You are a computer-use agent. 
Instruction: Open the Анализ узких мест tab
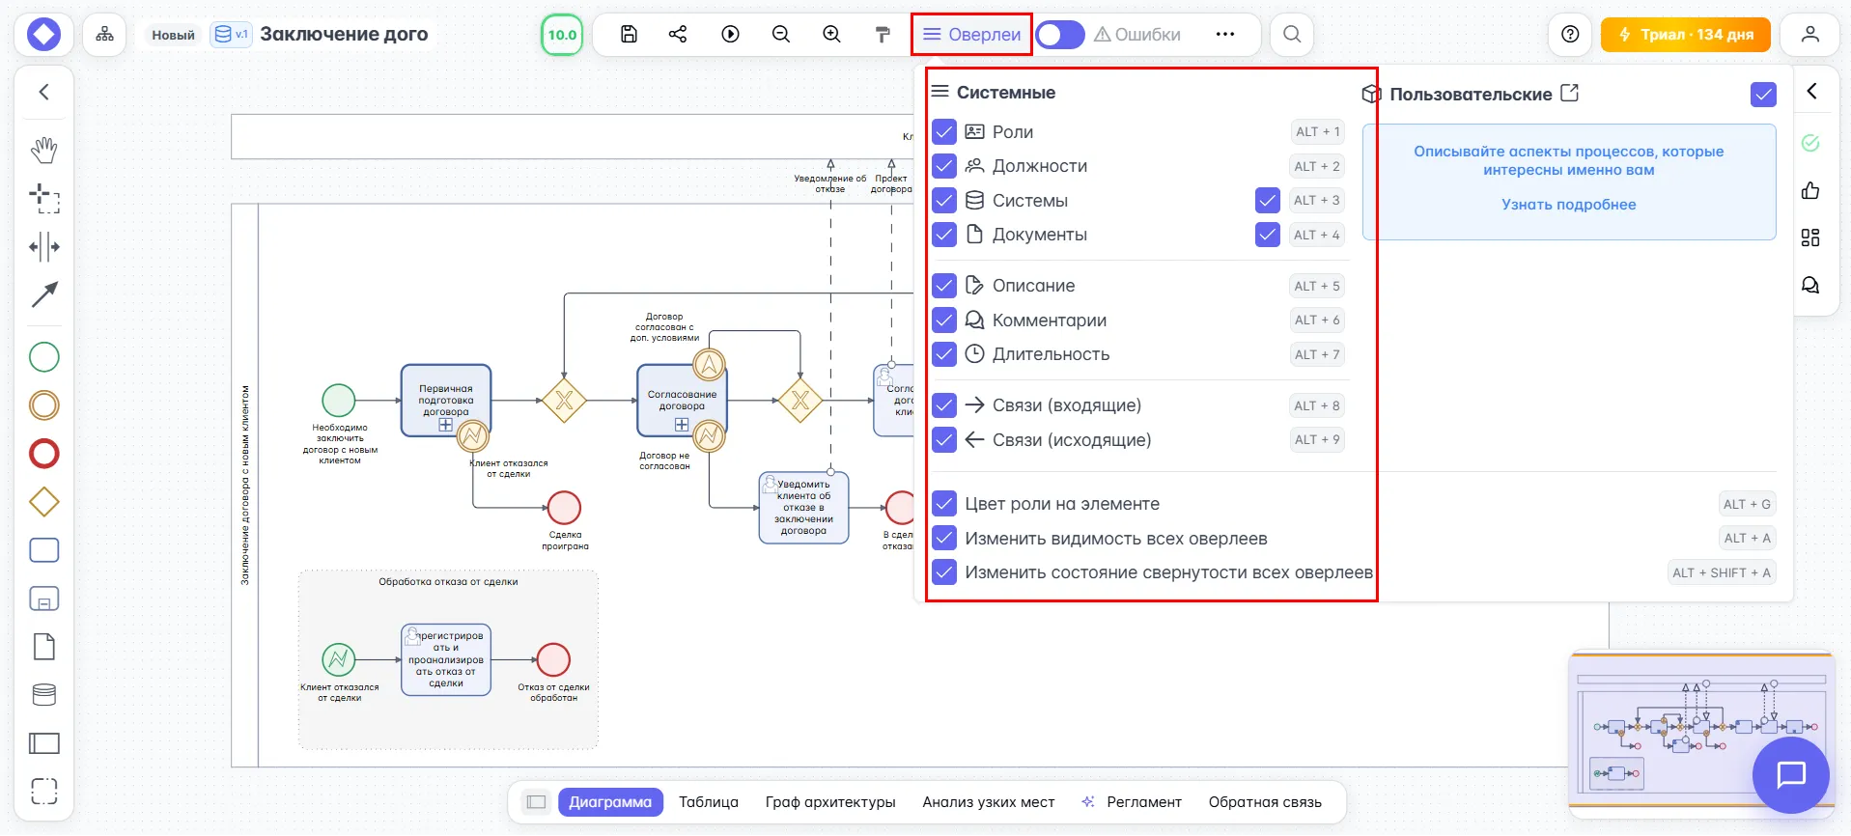tap(988, 802)
